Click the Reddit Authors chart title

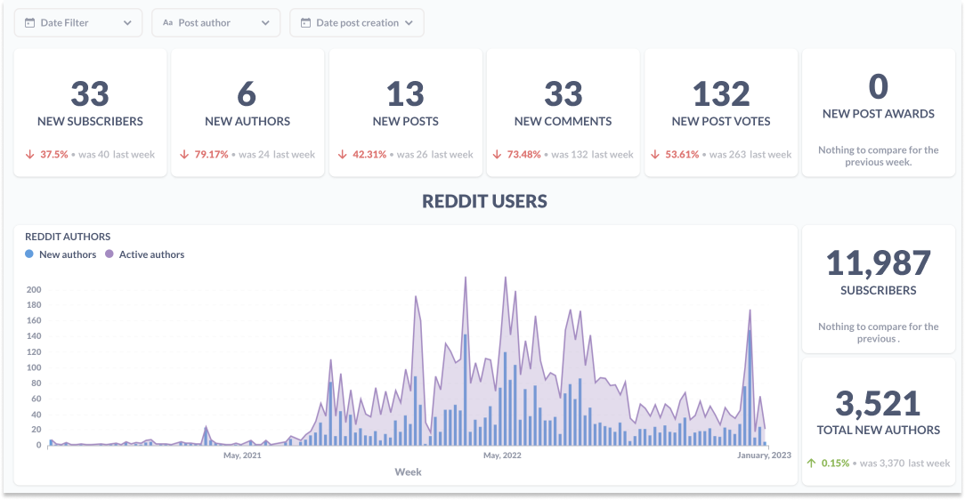(68, 237)
